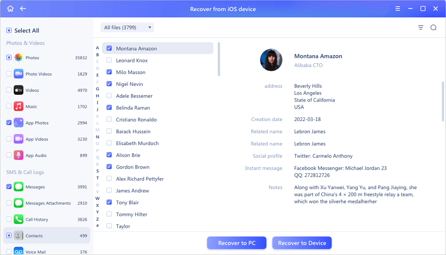446x255 pixels.
Task: Select the Photos app icon
Action: pyautogui.click(x=18, y=57)
